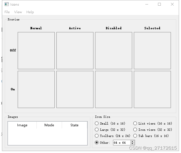Viewport: 181px width, 153px height.
Task: Choose Toolbars (24 x 24) size option
Action: pos(97,136)
